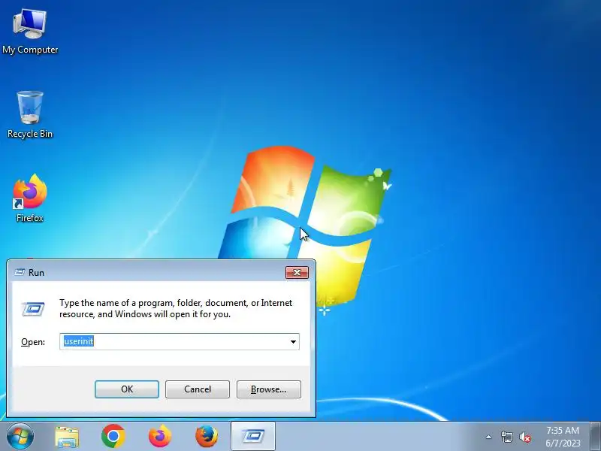Click the Run program icon in the dialog body
This screenshot has height=451, width=601.
pyautogui.click(x=33, y=309)
